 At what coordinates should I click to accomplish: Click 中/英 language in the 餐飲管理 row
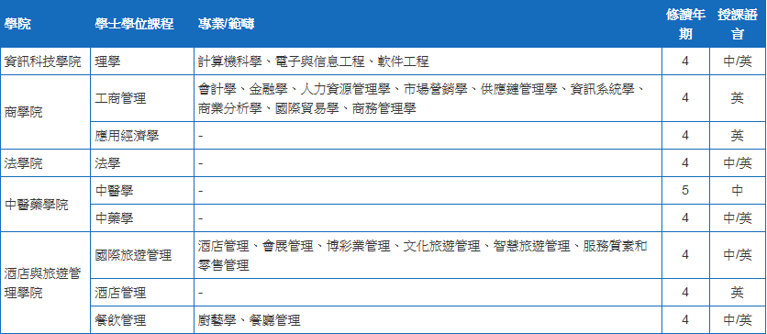739,320
